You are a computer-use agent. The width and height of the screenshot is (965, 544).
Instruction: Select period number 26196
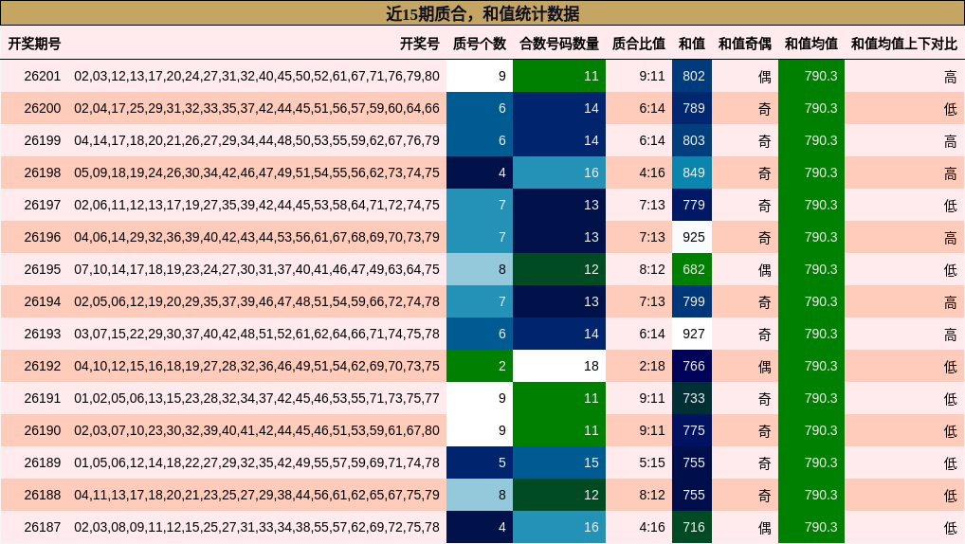[43, 237]
